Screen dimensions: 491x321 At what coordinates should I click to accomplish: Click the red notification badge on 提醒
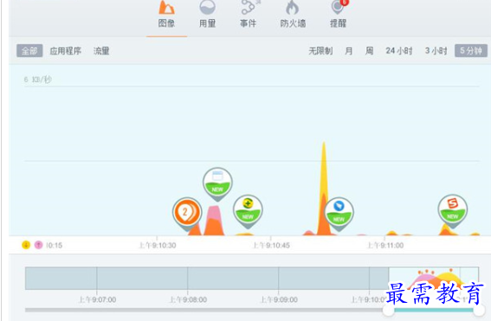(345, 3)
